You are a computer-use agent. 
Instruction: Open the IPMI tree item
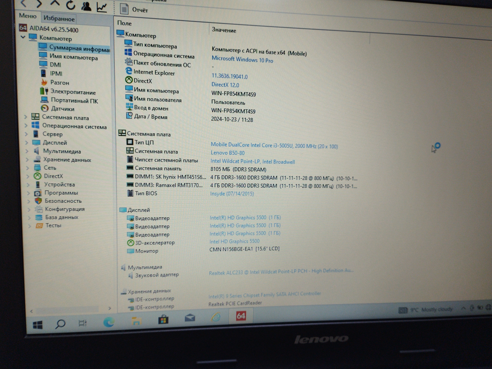[52, 73]
